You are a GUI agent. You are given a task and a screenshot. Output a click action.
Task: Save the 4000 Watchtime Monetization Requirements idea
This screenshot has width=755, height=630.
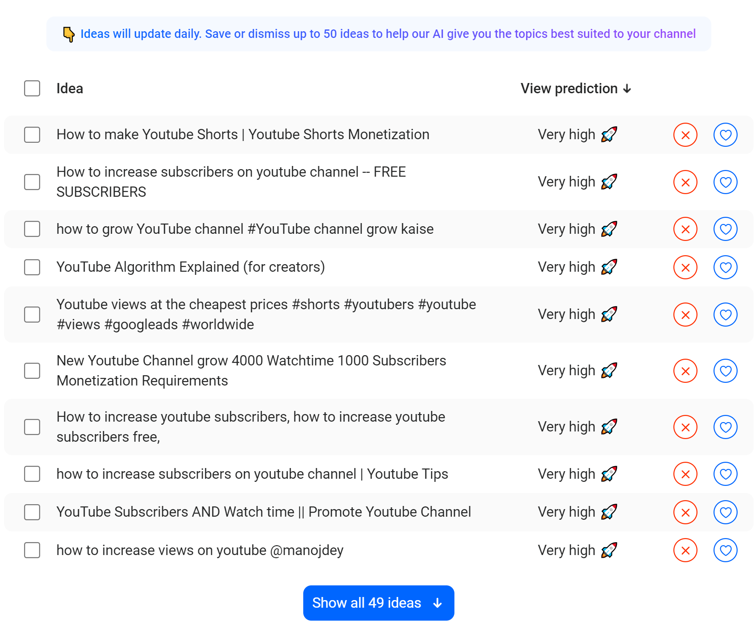tap(725, 371)
